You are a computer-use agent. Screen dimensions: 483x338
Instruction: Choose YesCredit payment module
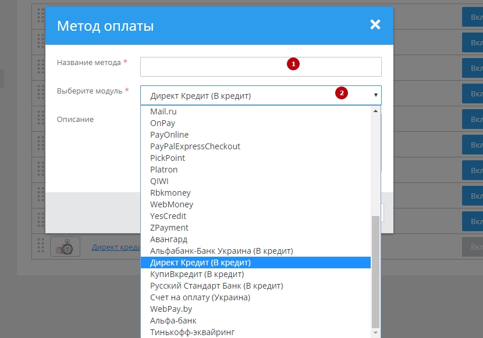pyautogui.click(x=255, y=216)
